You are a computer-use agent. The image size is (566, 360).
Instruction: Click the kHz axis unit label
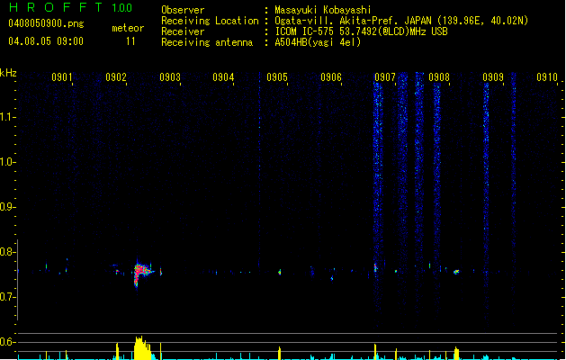pos(8,73)
